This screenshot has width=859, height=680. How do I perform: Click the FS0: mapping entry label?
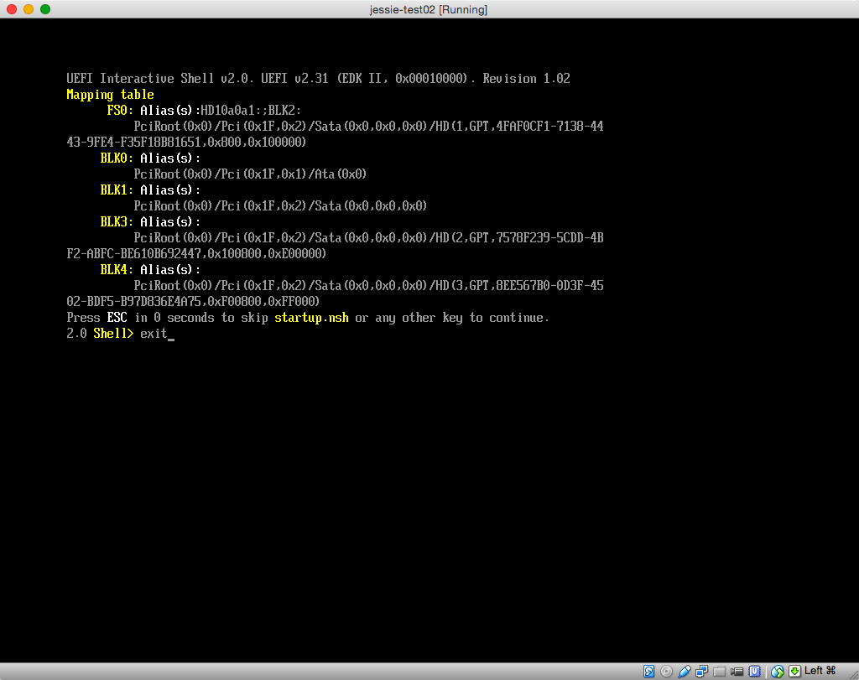tap(120, 110)
